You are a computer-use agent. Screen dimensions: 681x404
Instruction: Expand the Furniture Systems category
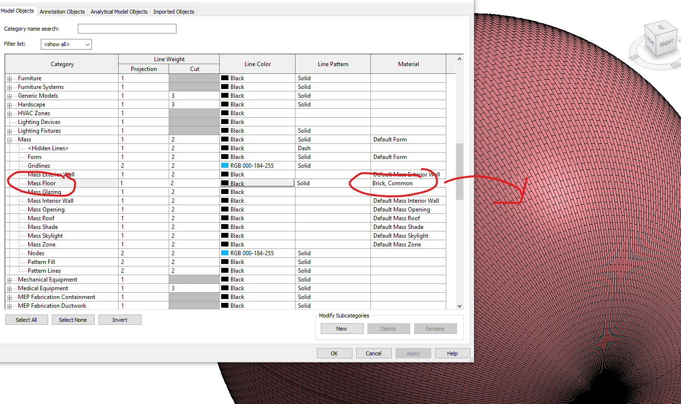9,88
